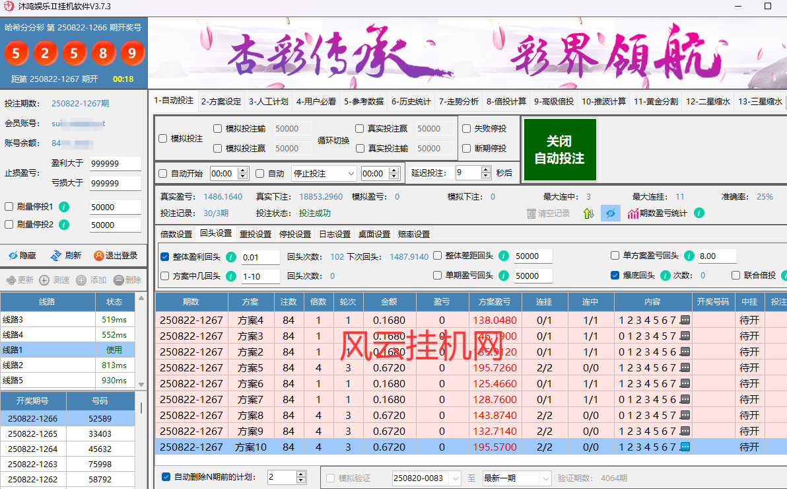Click the 隐藏 hide eye icon
Viewport: 787px width, 489px height.
click(13, 256)
